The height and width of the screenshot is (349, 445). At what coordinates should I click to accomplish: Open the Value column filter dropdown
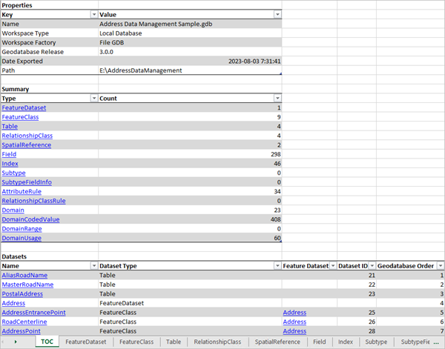click(x=277, y=14)
